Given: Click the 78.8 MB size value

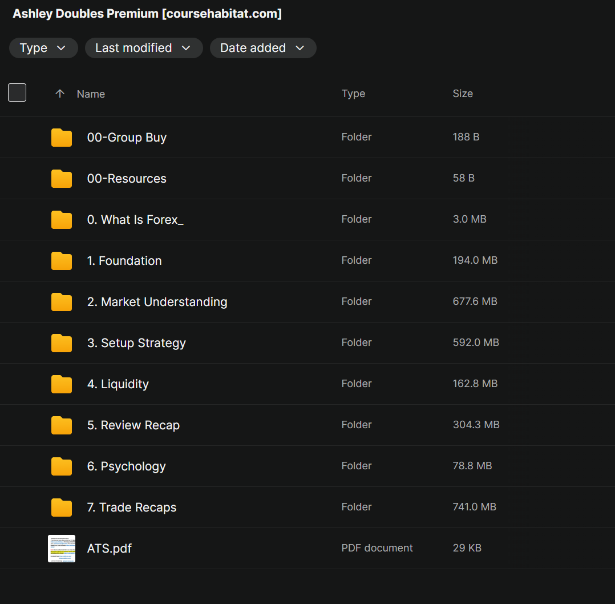Looking at the screenshot, I should point(472,466).
